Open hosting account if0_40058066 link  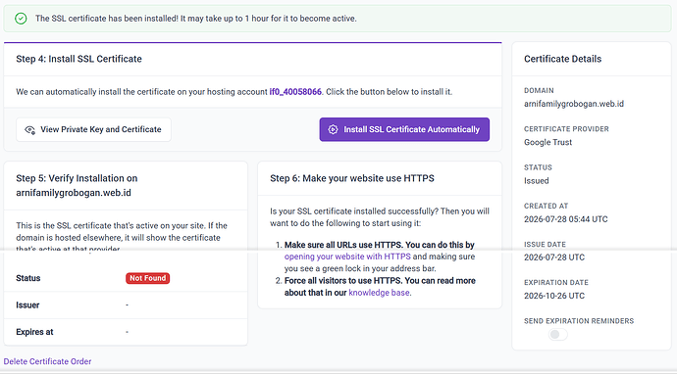(295, 92)
